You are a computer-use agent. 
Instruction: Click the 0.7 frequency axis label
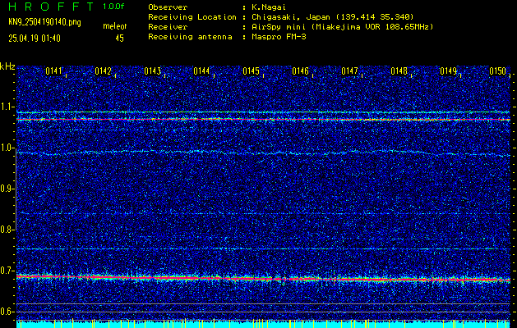7,271
